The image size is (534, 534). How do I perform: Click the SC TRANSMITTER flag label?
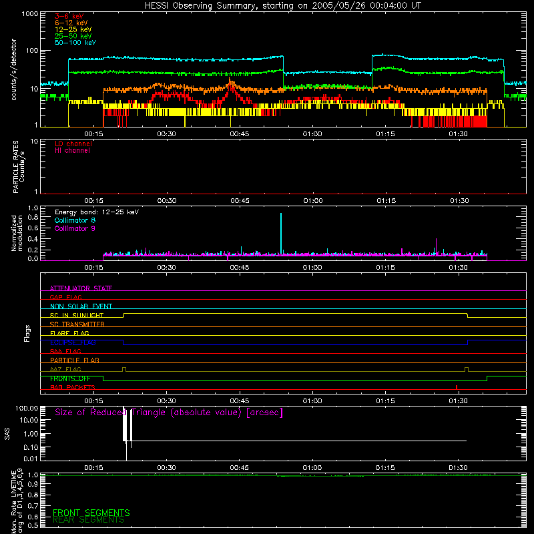pos(77,324)
